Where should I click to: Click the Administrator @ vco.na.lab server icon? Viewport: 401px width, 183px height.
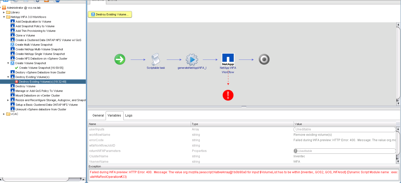4,8
